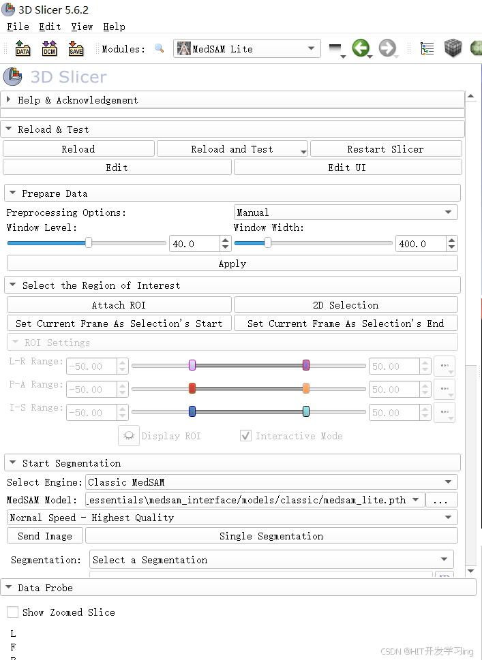Click the module search magnifier icon
The image size is (482, 660).
click(x=160, y=48)
